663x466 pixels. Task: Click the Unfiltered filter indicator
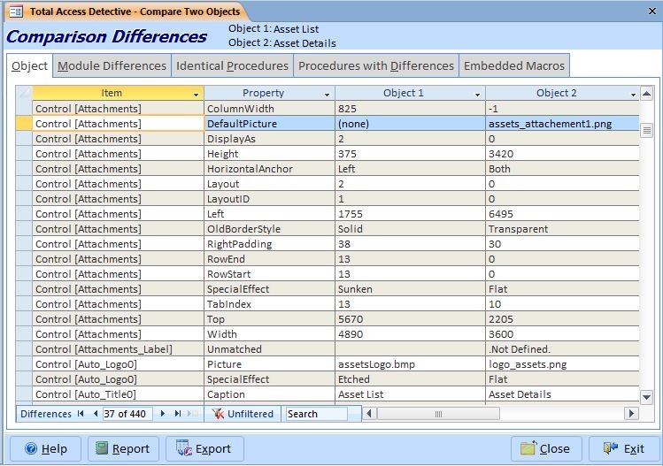click(243, 414)
